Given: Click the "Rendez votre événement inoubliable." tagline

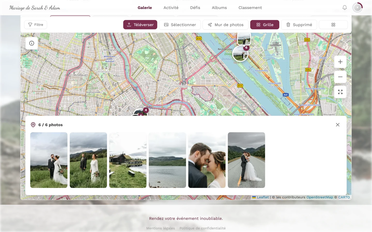Looking at the screenshot, I should pyautogui.click(x=186, y=218).
